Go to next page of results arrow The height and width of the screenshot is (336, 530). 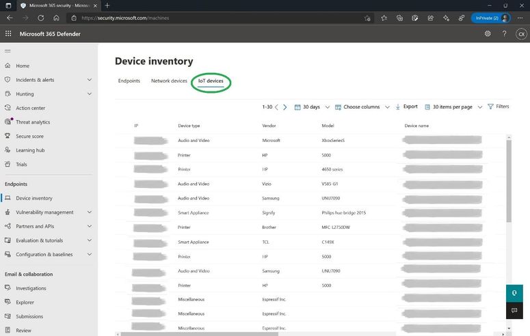point(285,107)
